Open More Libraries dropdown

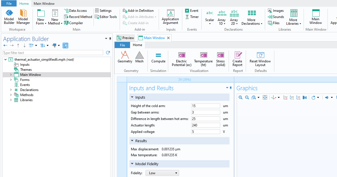[293, 17]
